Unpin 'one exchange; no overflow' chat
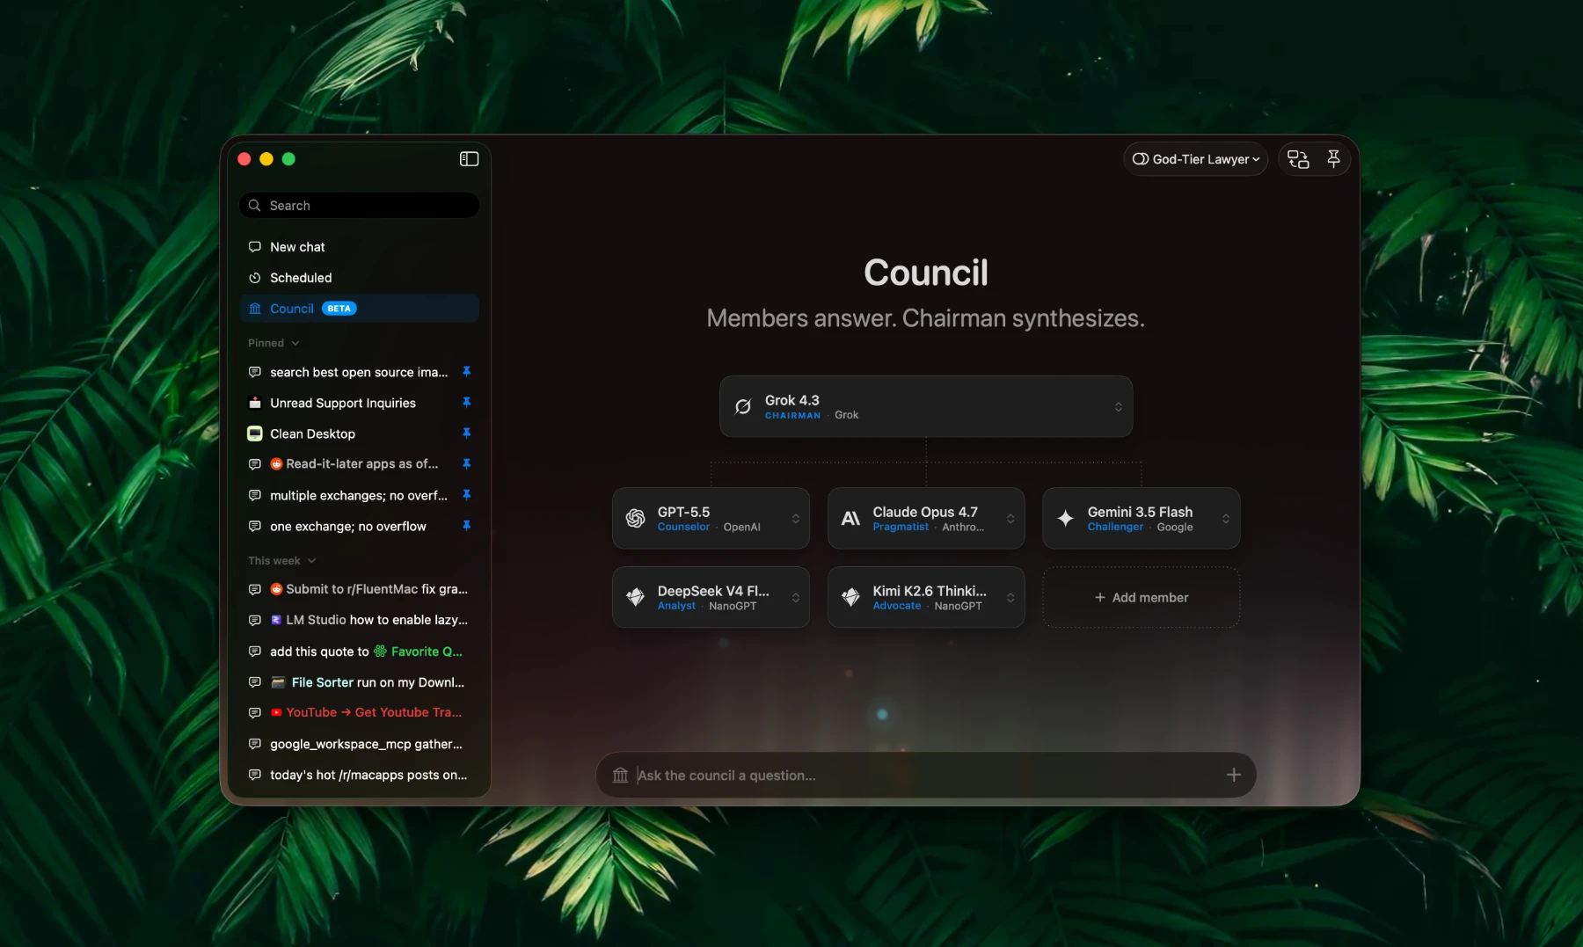1583x947 pixels. [467, 526]
